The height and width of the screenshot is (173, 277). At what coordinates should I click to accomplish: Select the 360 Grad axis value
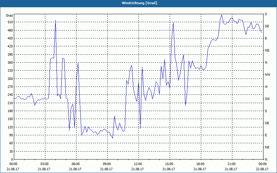(x=10, y=63)
